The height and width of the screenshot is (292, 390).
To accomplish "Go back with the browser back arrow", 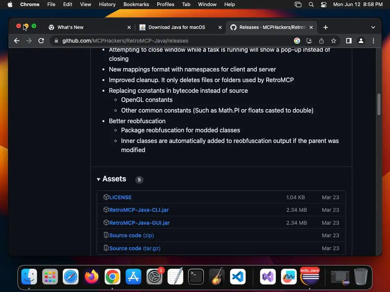I will tap(17, 41).
